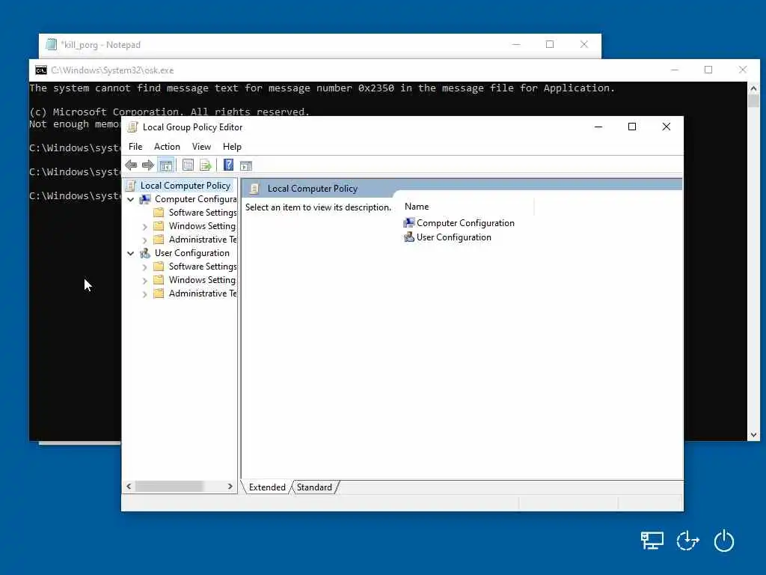766x575 pixels.
Task: Click the Local Computer Policy tree icon
Action: point(130,186)
